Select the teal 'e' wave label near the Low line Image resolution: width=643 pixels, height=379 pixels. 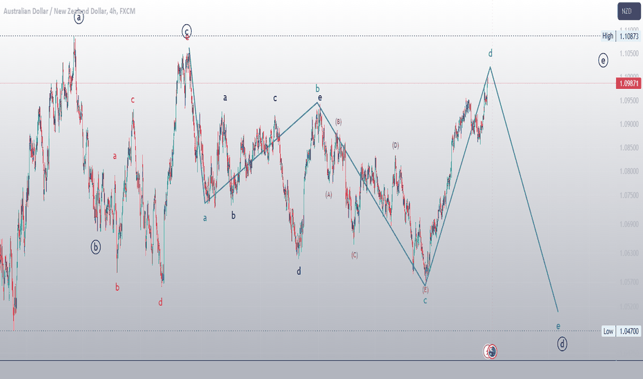(558, 326)
